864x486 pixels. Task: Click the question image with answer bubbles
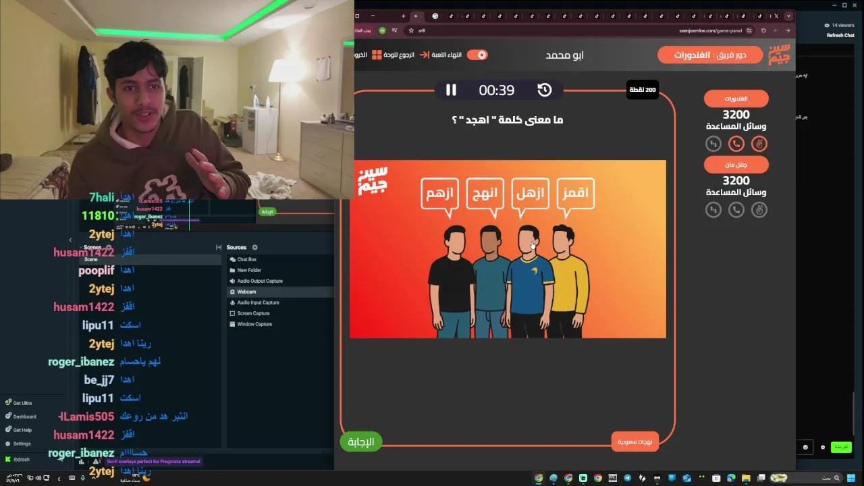508,249
